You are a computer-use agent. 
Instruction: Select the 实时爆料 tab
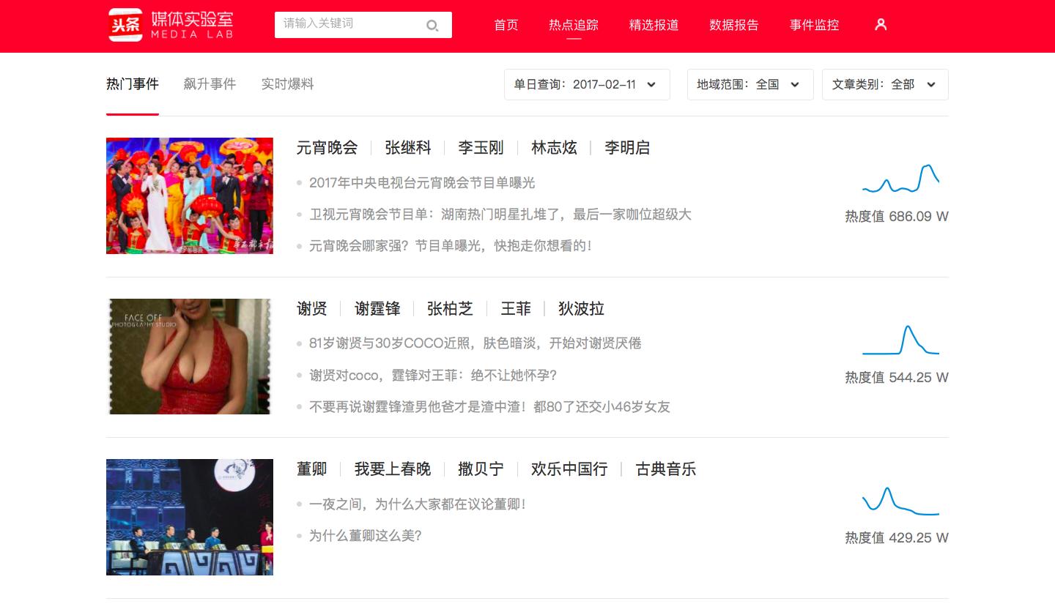click(288, 83)
